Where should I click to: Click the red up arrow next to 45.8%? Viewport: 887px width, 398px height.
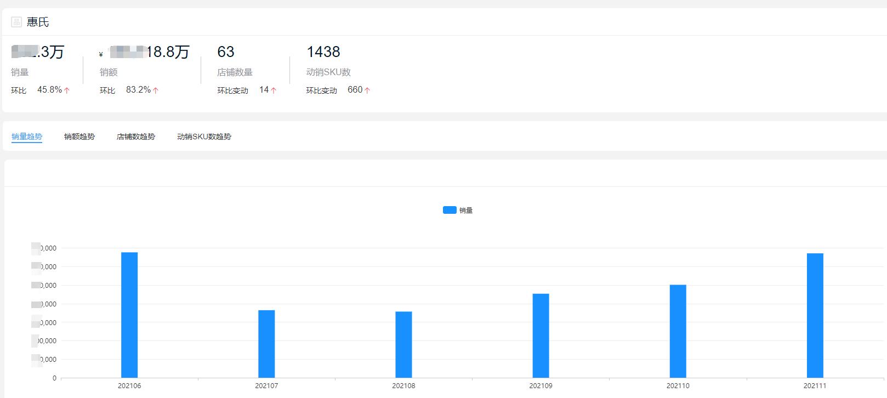(x=67, y=90)
